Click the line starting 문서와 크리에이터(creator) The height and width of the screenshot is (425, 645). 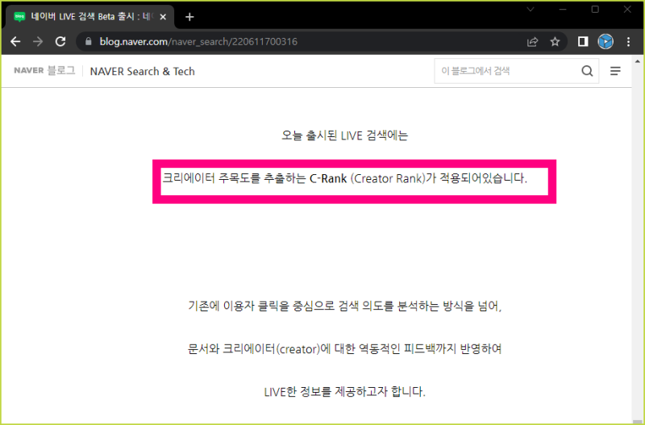pyautogui.click(x=345, y=349)
